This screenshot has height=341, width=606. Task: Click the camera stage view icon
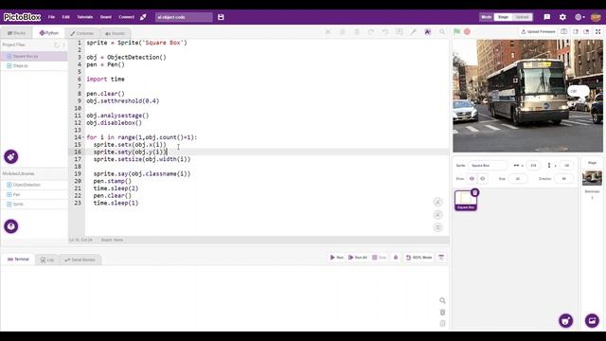click(x=564, y=31)
